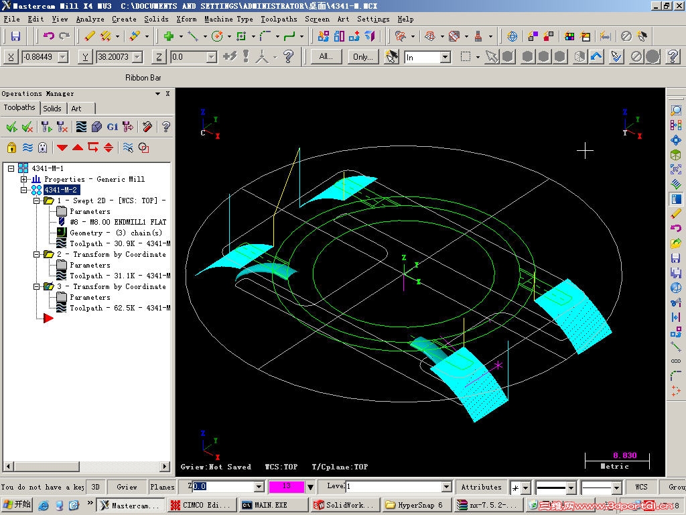Expand Properties - Generic Mill node

point(24,179)
